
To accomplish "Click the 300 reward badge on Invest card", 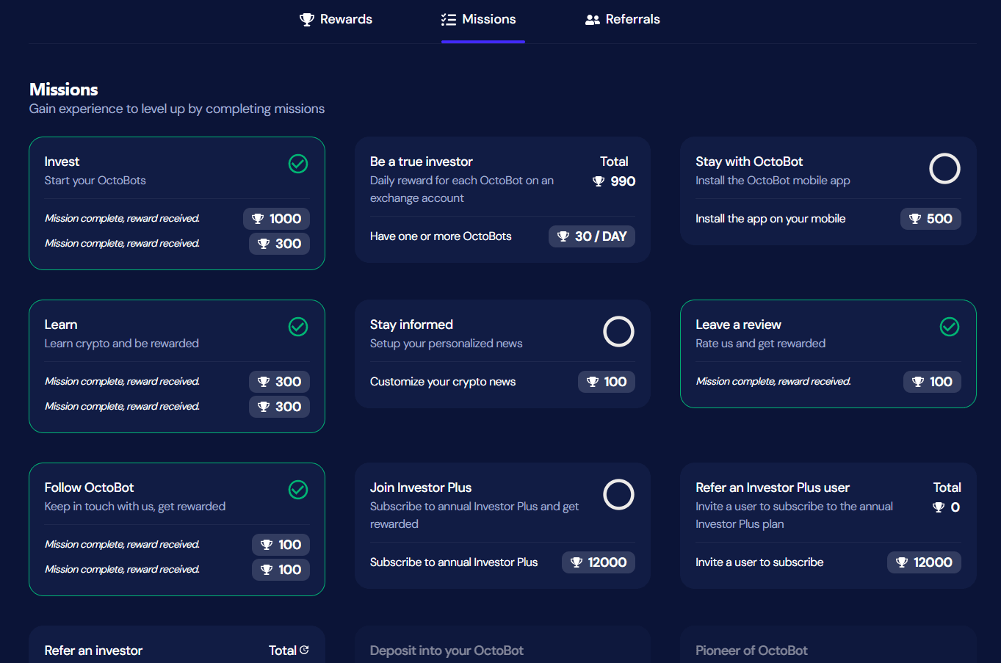I will (x=279, y=244).
